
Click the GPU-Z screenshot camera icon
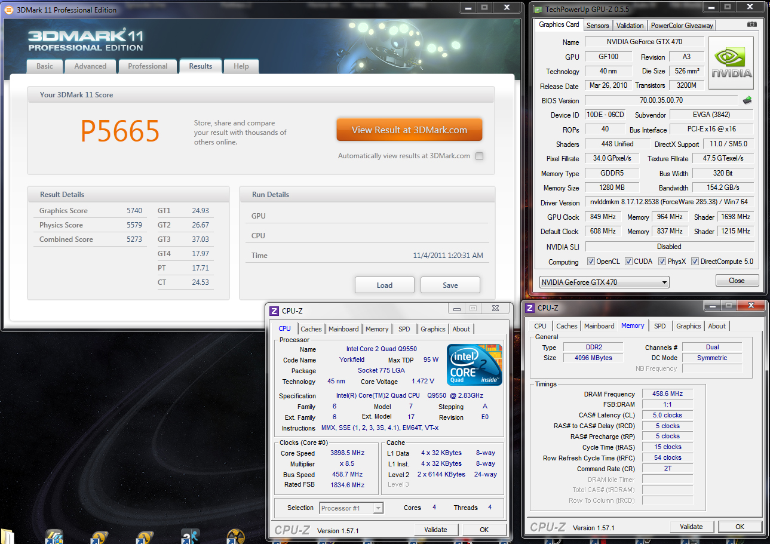[x=752, y=24]
